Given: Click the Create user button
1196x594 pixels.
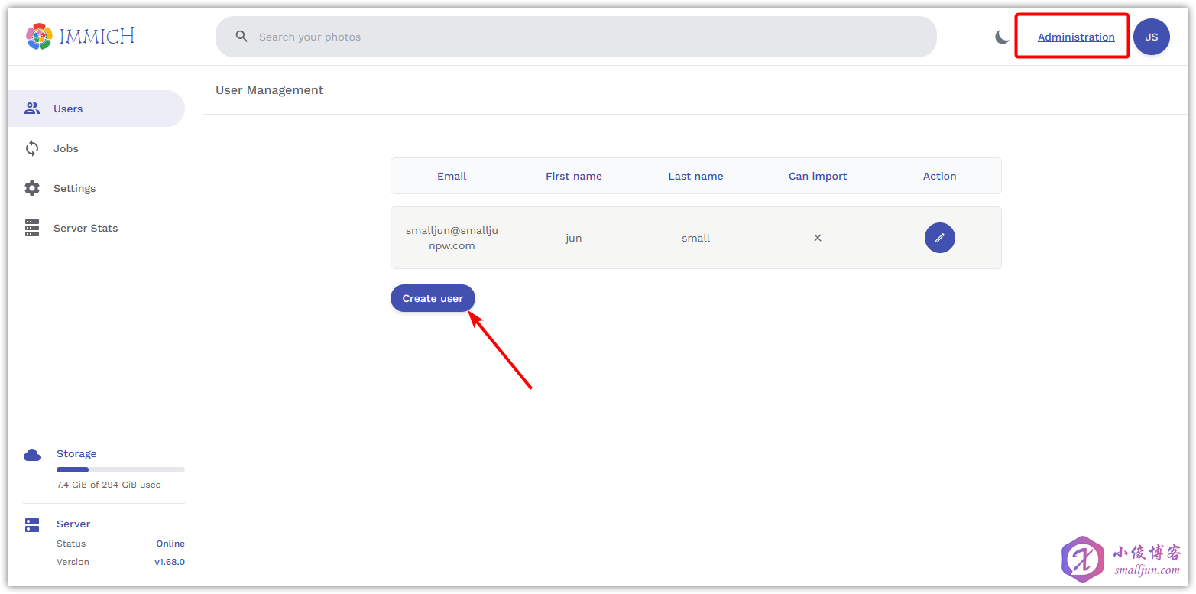Looking at the screenshot, I should pyautogui.click(x=433, y=298).
